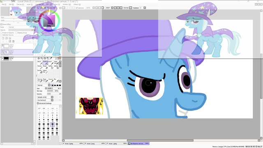Toggle the Preserve Opacity checkbox
Screen dimensions: 263x148
[1, 33]
